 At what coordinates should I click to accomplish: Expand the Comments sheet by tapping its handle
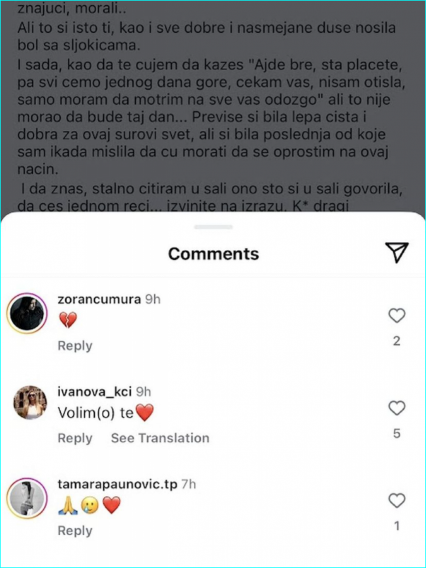(x=213, y=227)
